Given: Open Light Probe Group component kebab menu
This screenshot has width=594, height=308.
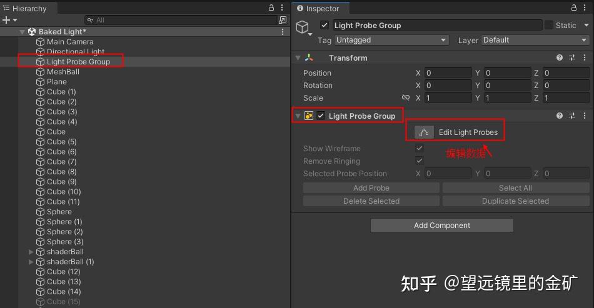Looking at the screenshot, I should point(585,116).
